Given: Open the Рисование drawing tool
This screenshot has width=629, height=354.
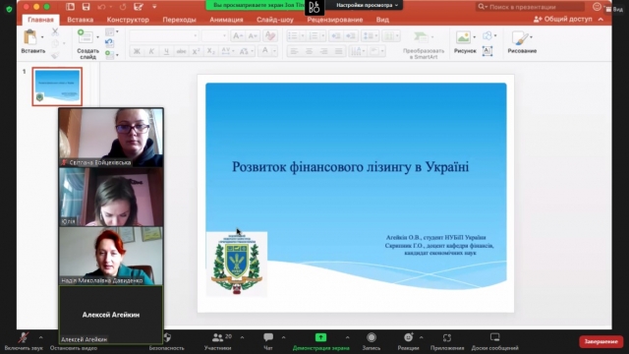Looking at the screenshot, I should click(x=520, y=38).
